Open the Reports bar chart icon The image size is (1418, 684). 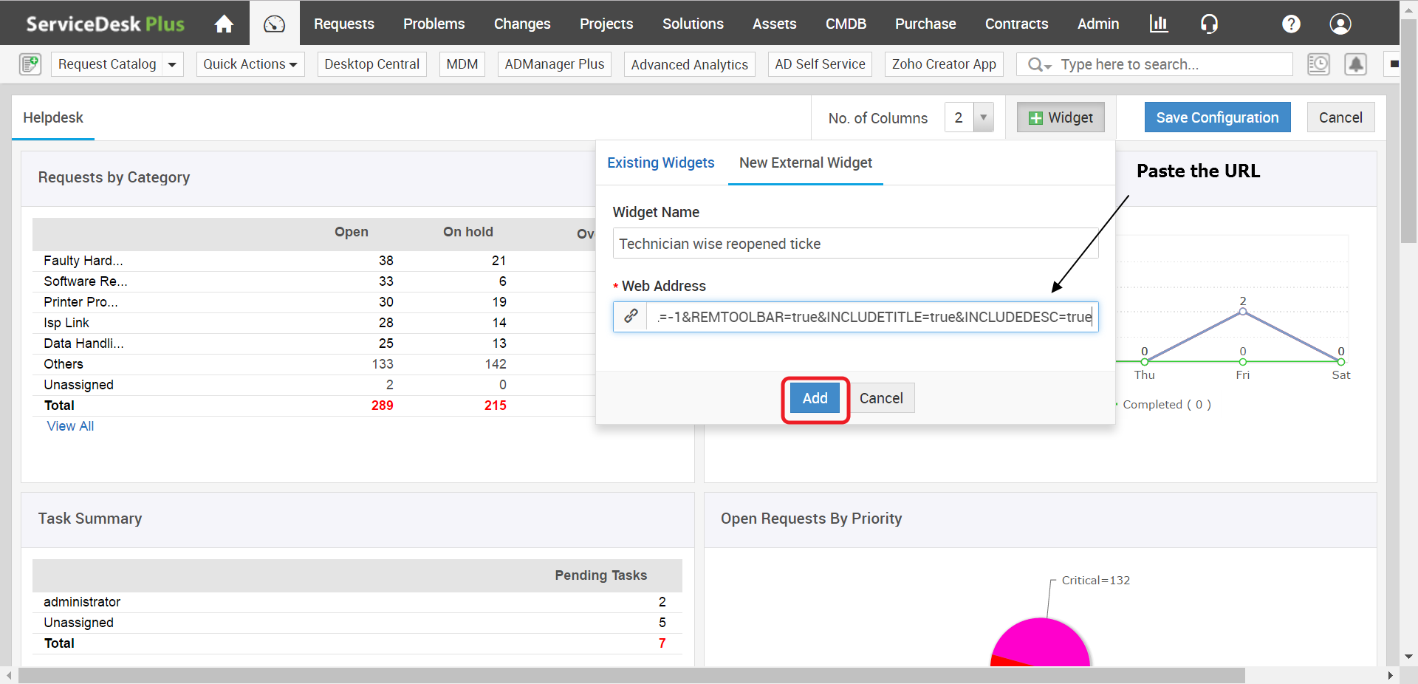click(x=1159, y=24)
